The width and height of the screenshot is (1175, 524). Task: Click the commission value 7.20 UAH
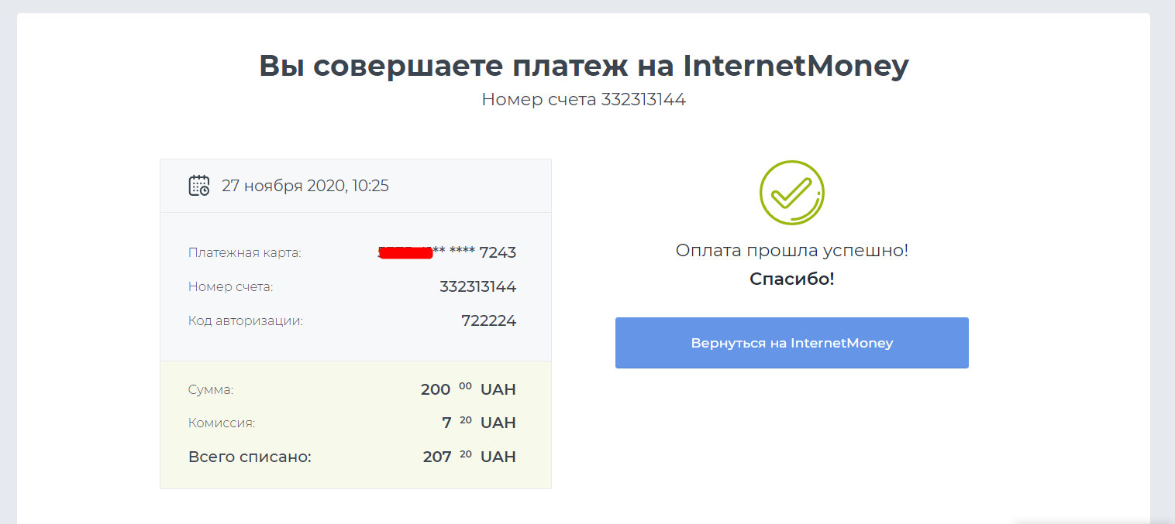coord(478,423)
